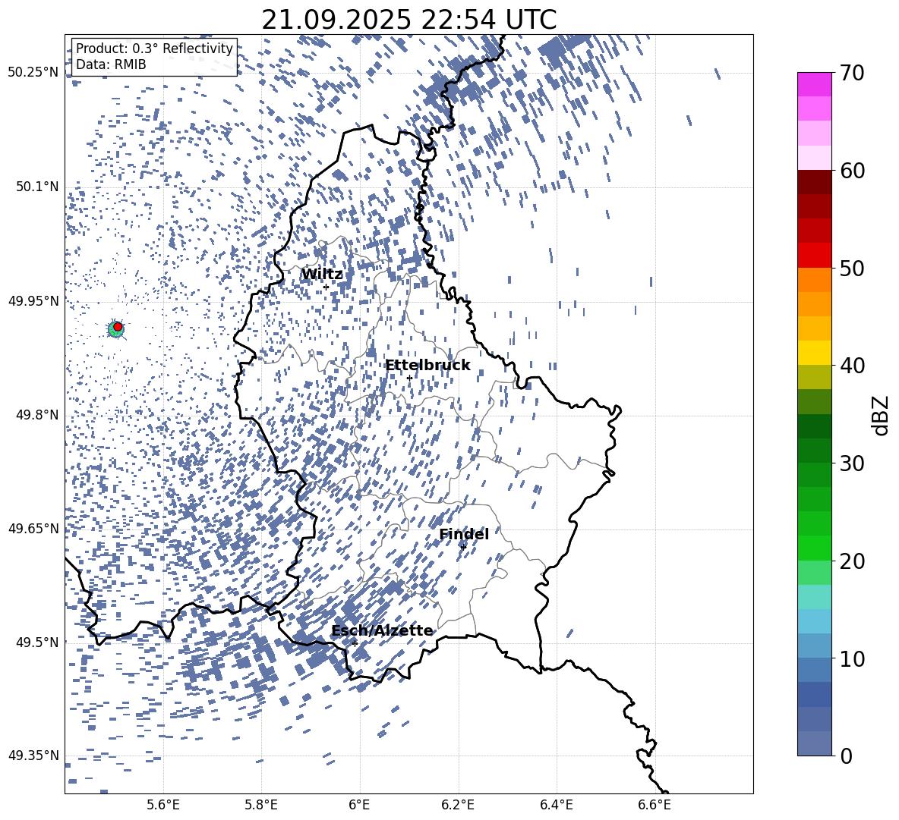Click the 49.65°N latitude label
Screen dimensions: 899x820
pos(33,528)
